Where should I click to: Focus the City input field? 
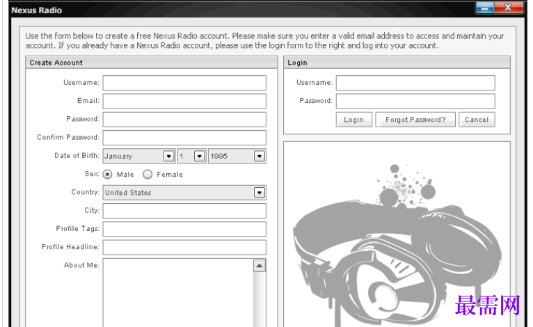tap(184, 211)
